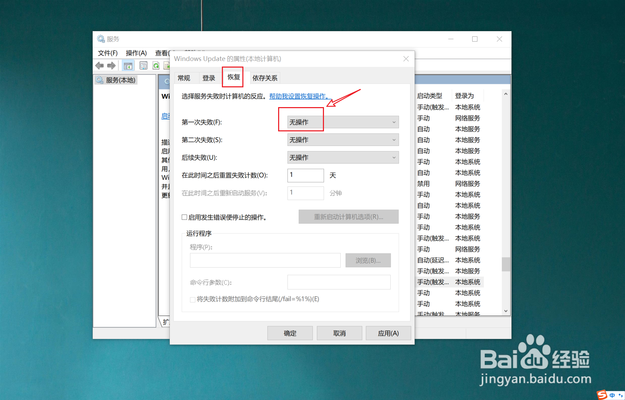Toggle the Show/Hide Console Tree toolbar icon
The image size is (625, 400).
tap(128, 65)
